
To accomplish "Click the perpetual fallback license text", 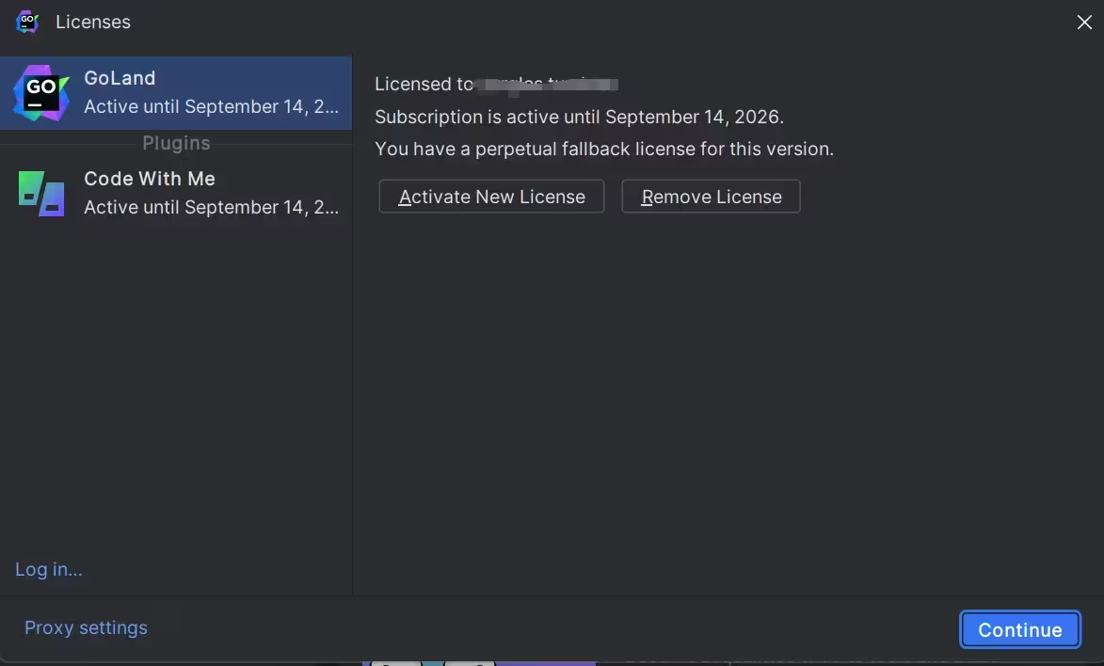I will pyautogui.click(x=604, y=150).
